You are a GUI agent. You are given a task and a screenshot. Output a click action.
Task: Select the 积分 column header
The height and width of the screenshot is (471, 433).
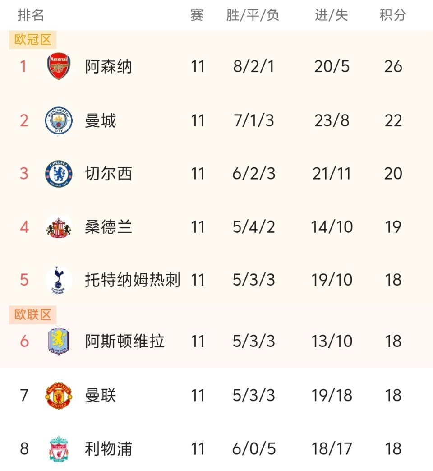click(x=393, y=15)
